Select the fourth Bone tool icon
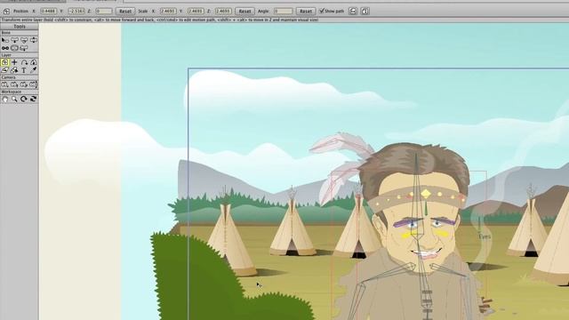This screenshot has width=569, height=320. coord(34,40)
